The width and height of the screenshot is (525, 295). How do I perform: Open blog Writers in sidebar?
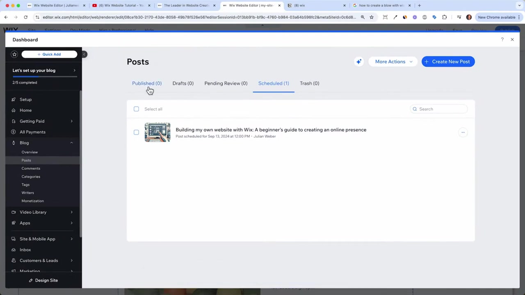(x=27, y=193)
